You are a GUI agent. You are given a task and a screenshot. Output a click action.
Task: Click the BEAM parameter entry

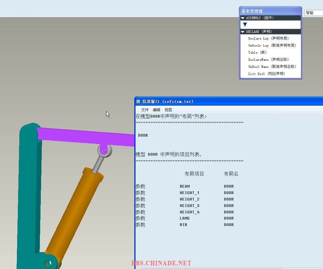click(185, 186)
